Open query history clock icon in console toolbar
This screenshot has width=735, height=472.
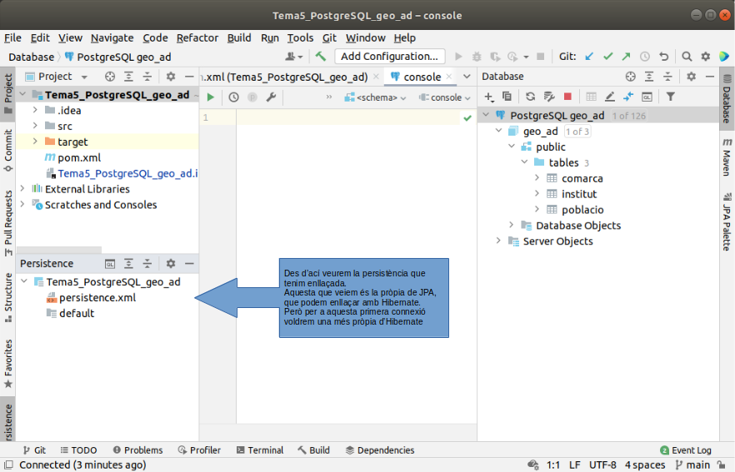233,97
